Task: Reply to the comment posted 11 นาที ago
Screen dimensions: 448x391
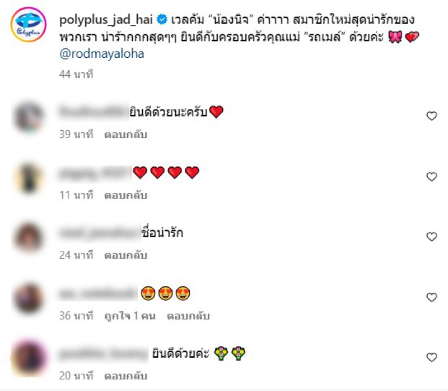Action: pos(125,195)
